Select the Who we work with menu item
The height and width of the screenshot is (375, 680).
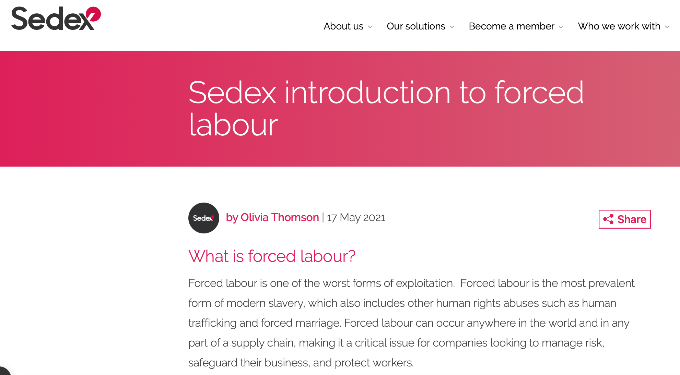coord(619,26)
